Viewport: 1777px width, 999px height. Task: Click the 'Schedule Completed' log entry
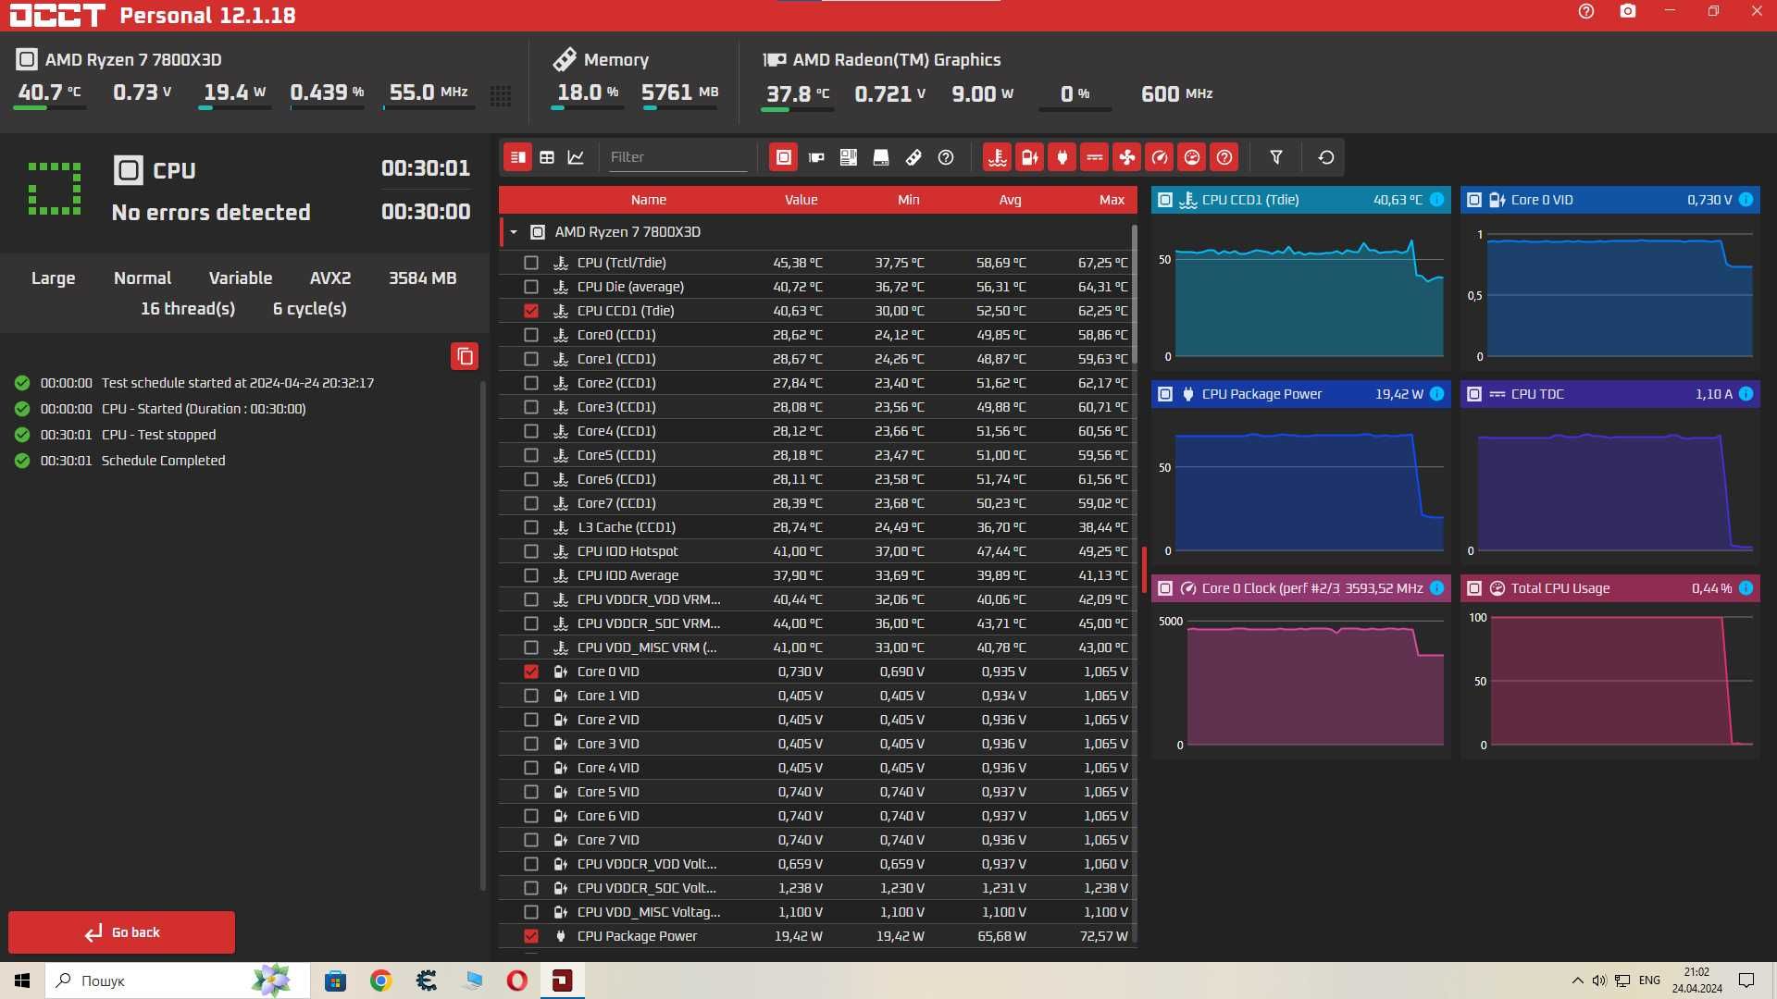click(x=163, y=461)
